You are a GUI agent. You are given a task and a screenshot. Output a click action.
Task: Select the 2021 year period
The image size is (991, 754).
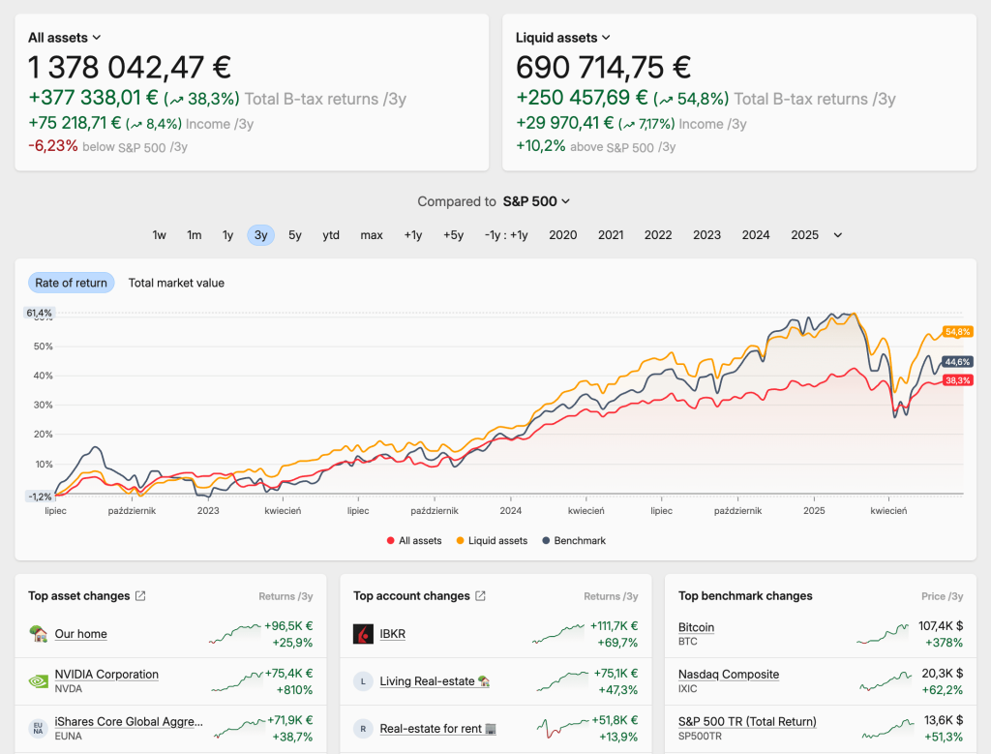tap(612, 235)
